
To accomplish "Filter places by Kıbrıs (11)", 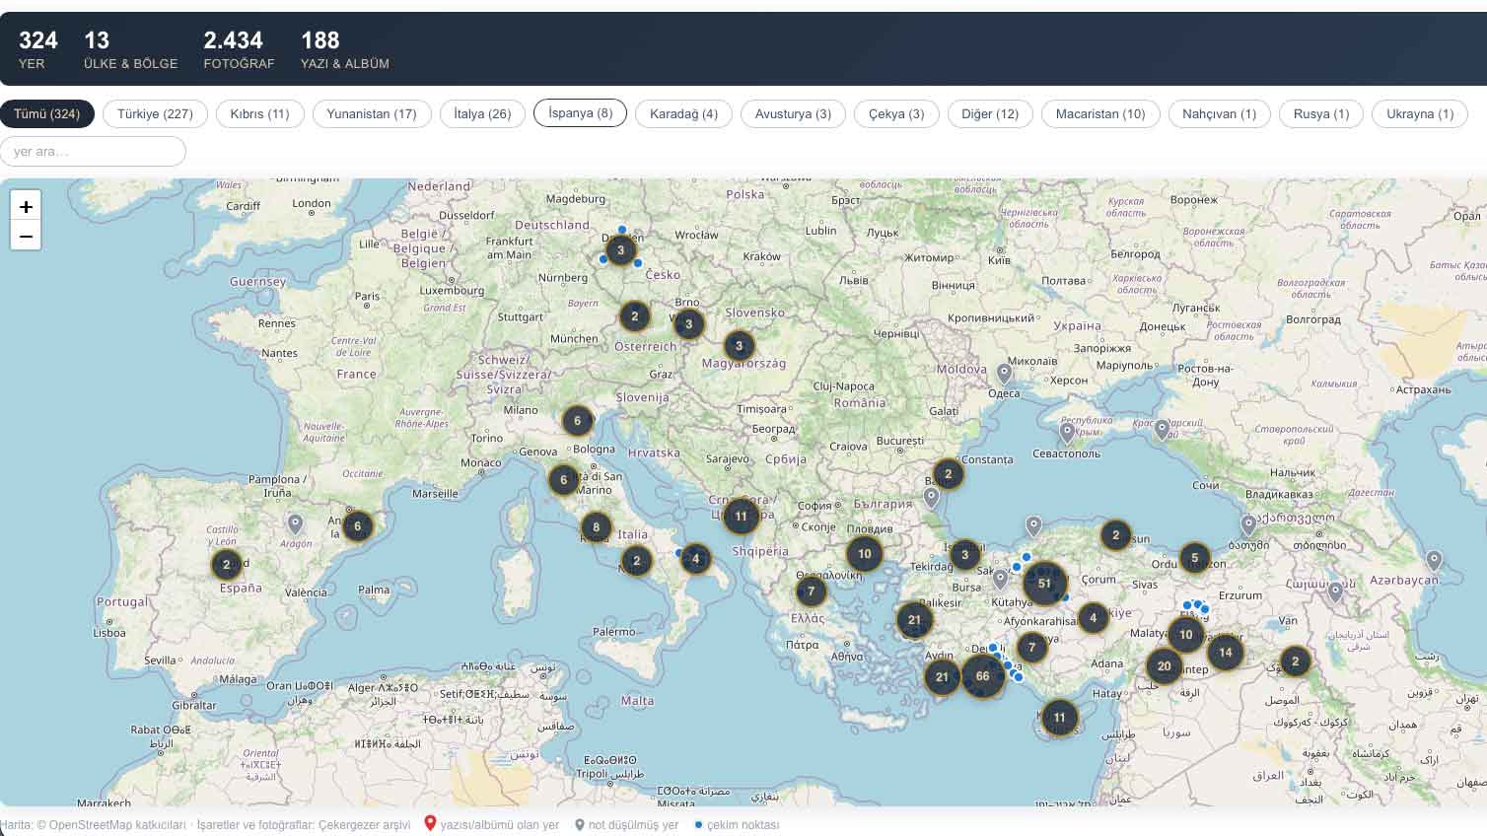I will point(259,113).
